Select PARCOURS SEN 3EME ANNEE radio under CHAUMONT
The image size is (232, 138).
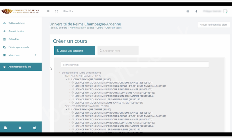[72, 96]
